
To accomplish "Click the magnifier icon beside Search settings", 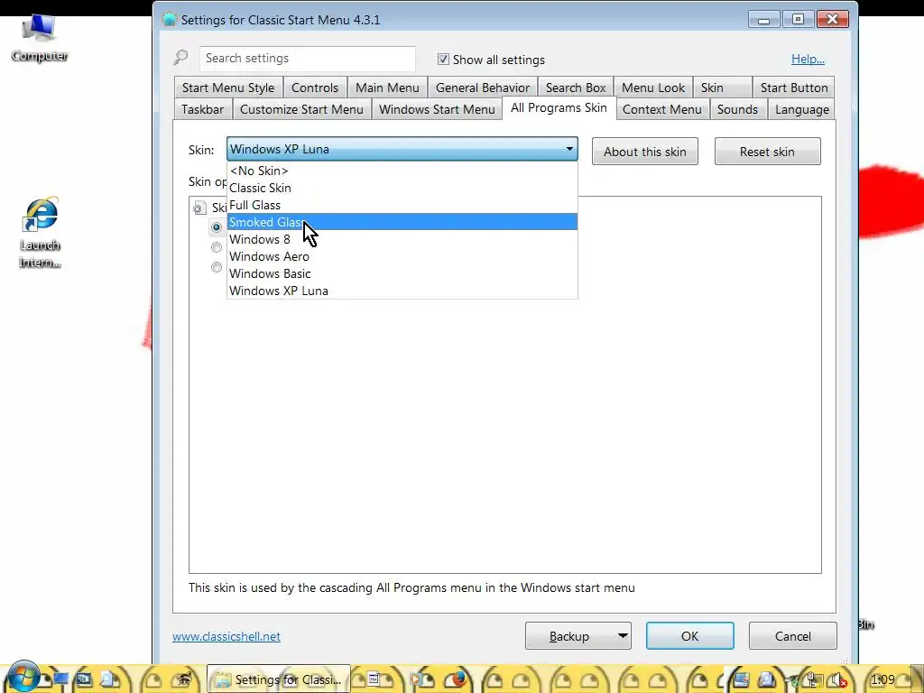I will tap(180, 58).
